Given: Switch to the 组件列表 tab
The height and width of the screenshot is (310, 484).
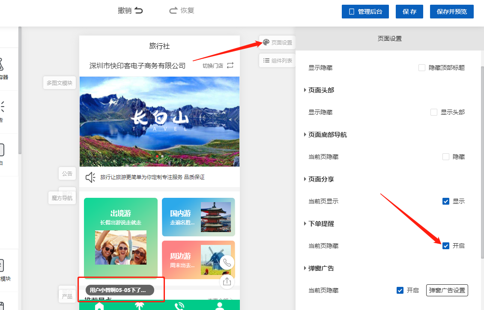Looking at the screenshot, I should 277,60.
